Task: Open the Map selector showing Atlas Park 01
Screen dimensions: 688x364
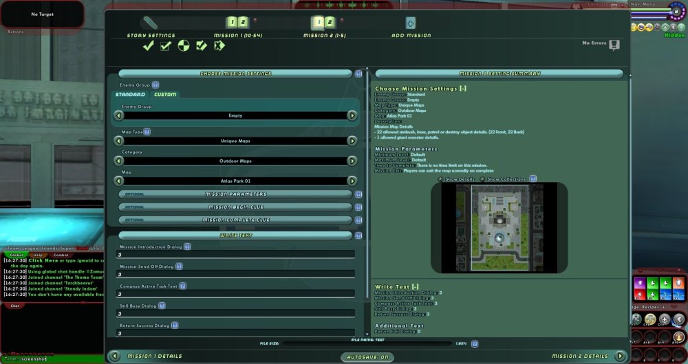Action: tap(235, 181)
